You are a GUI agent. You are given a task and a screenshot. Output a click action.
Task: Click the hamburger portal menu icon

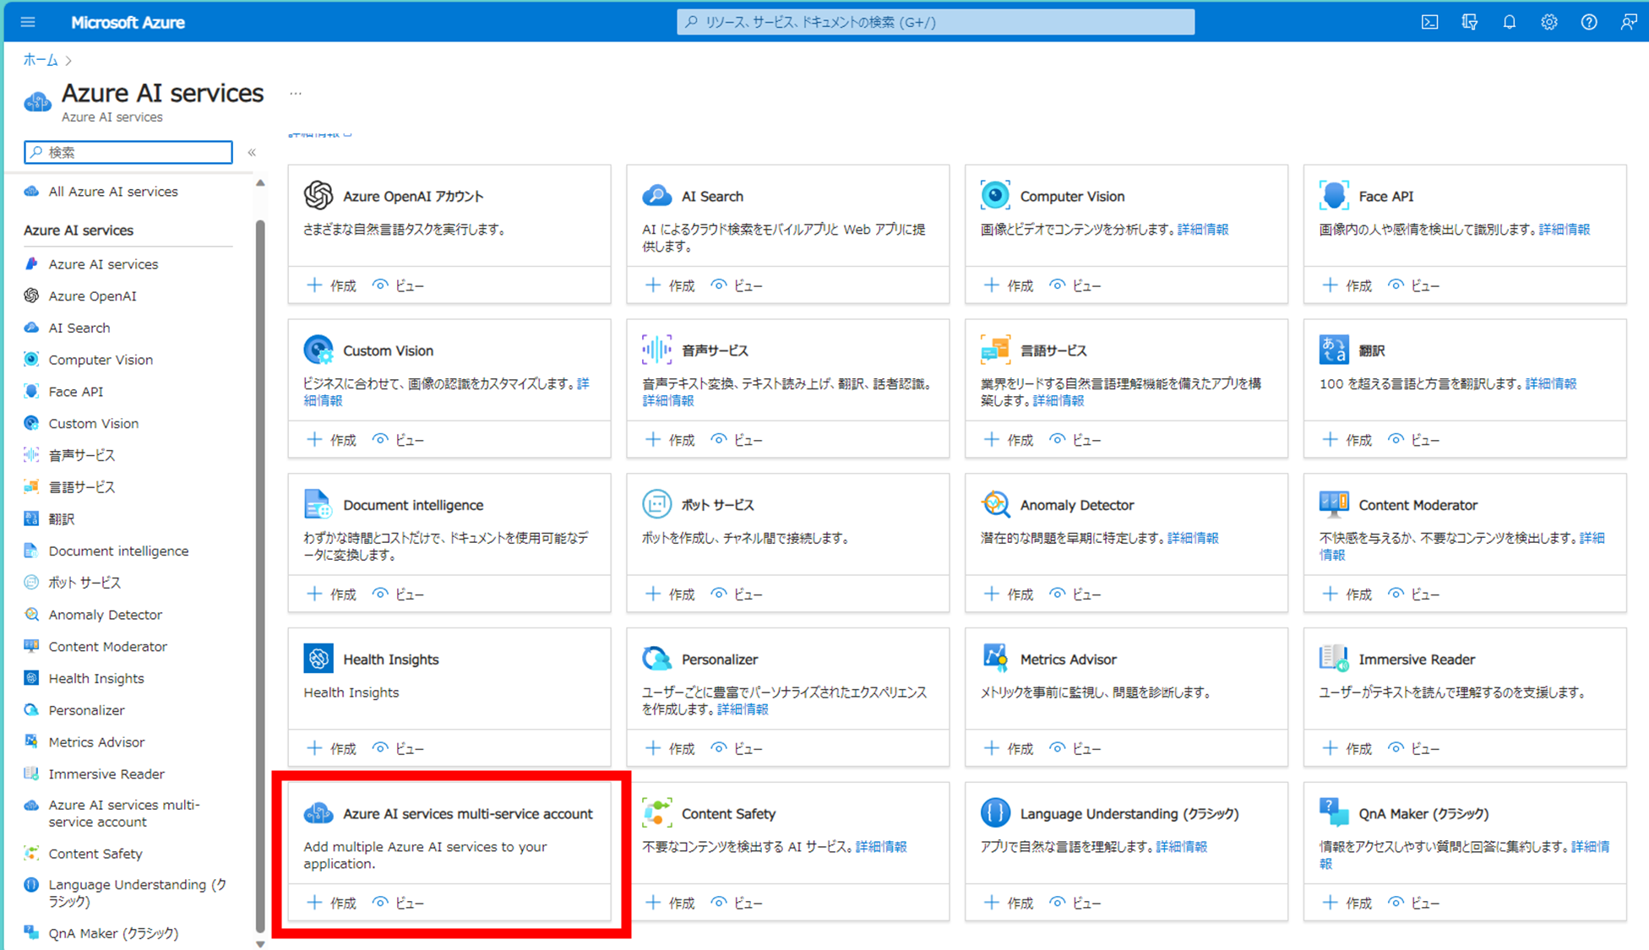[x=28, y=22]
